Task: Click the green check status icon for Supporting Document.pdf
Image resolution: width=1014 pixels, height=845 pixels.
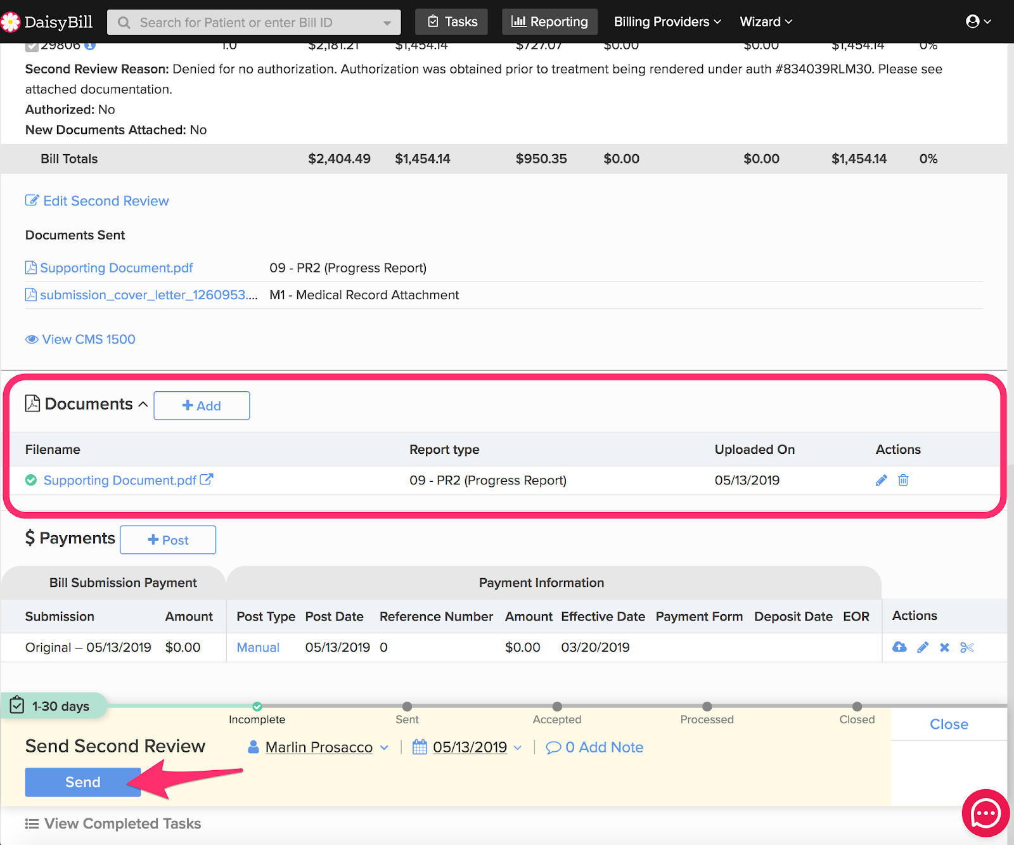Action: click(31, 481)
